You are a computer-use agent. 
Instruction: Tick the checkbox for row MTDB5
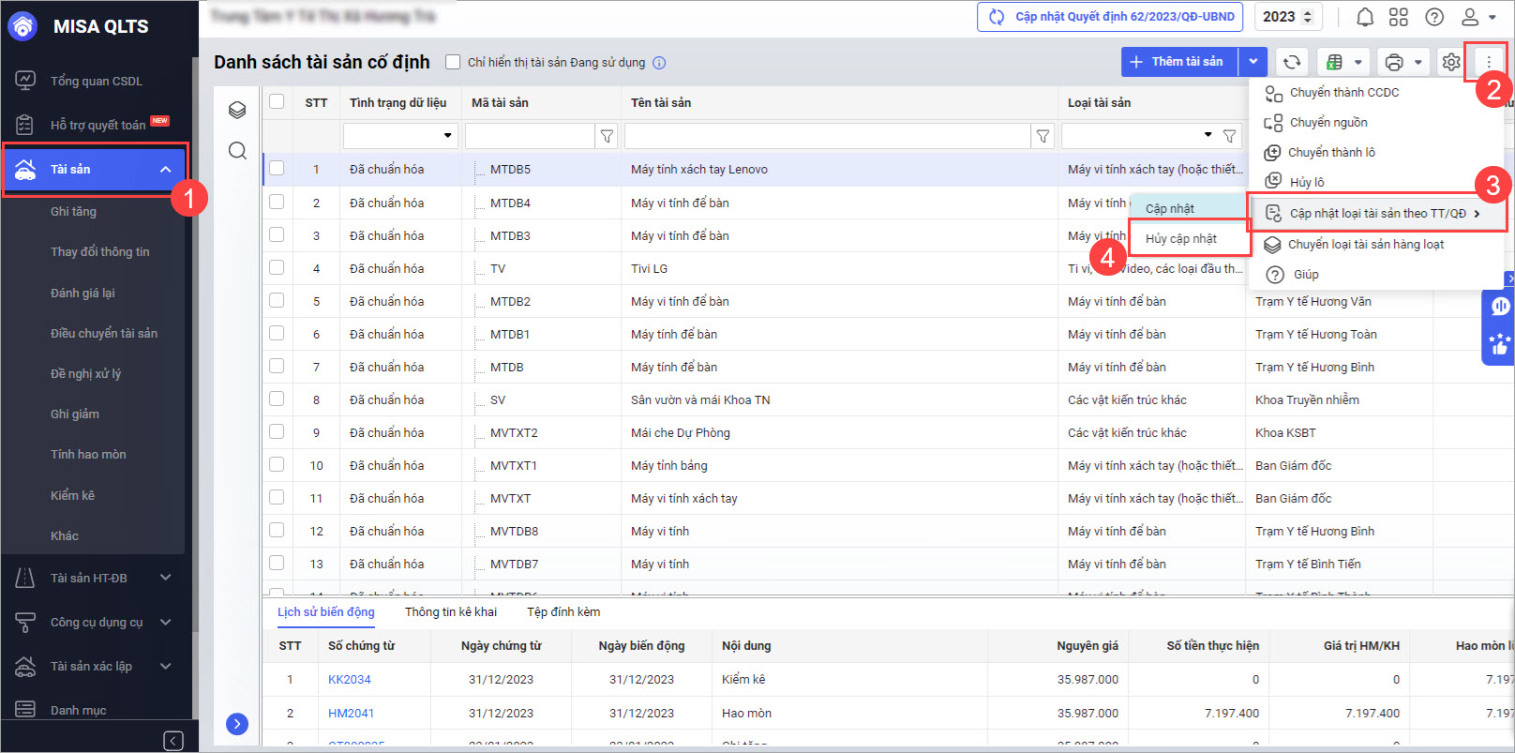click(x=277, y=169)
